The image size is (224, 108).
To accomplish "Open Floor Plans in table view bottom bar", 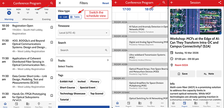I will point(151,104).
